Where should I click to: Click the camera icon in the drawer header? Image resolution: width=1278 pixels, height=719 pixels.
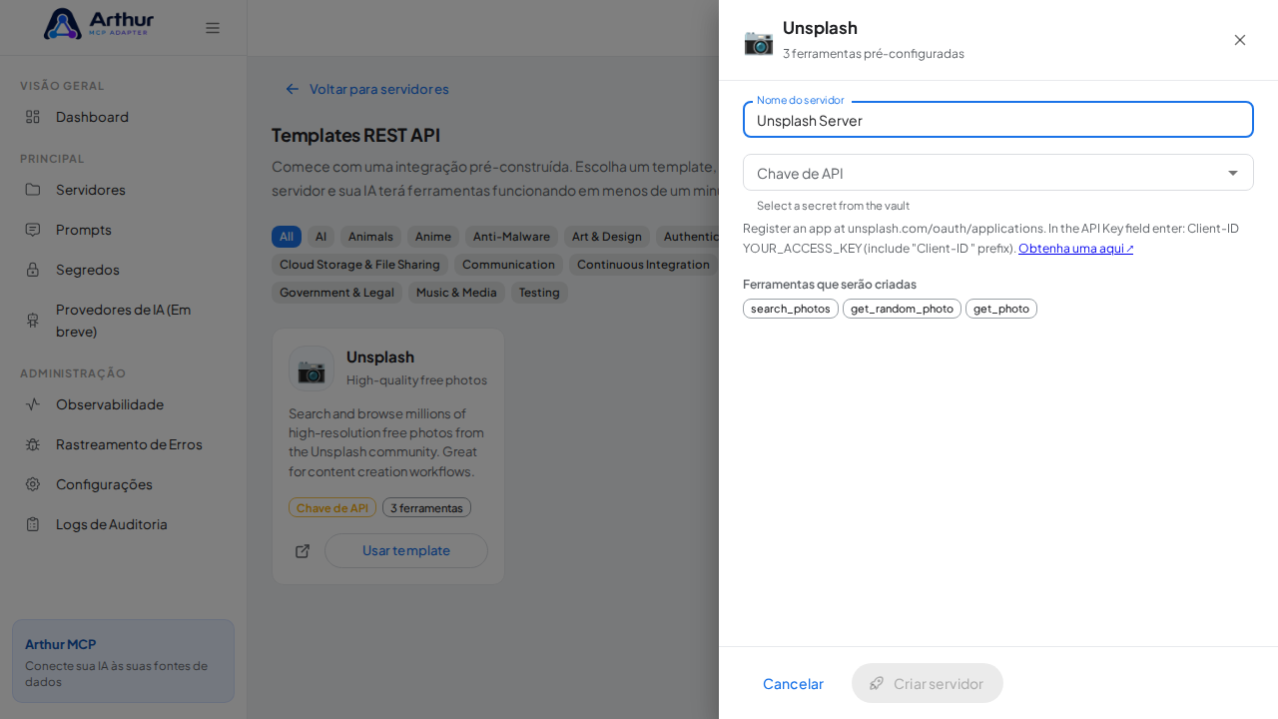pos(759,41)
